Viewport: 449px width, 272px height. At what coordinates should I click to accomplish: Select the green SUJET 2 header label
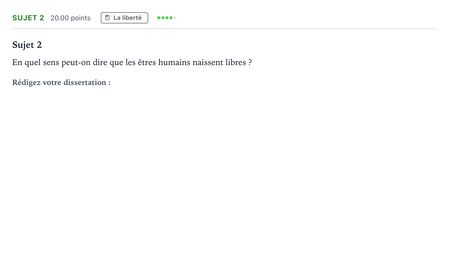coord(28,18)
